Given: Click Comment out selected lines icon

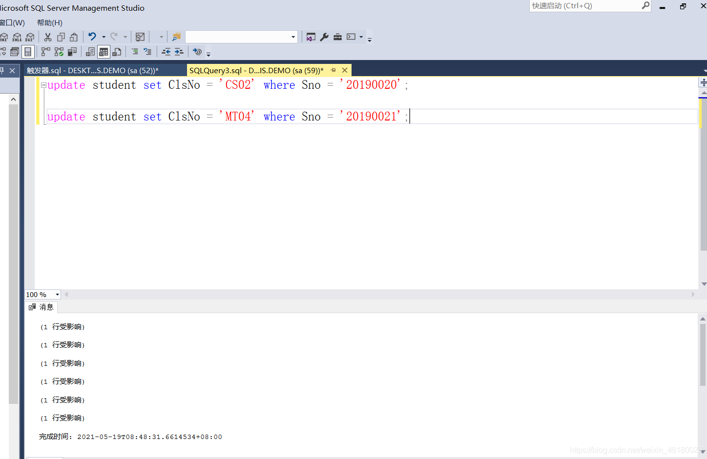Looking at the screenshot, I should (135, 51).
